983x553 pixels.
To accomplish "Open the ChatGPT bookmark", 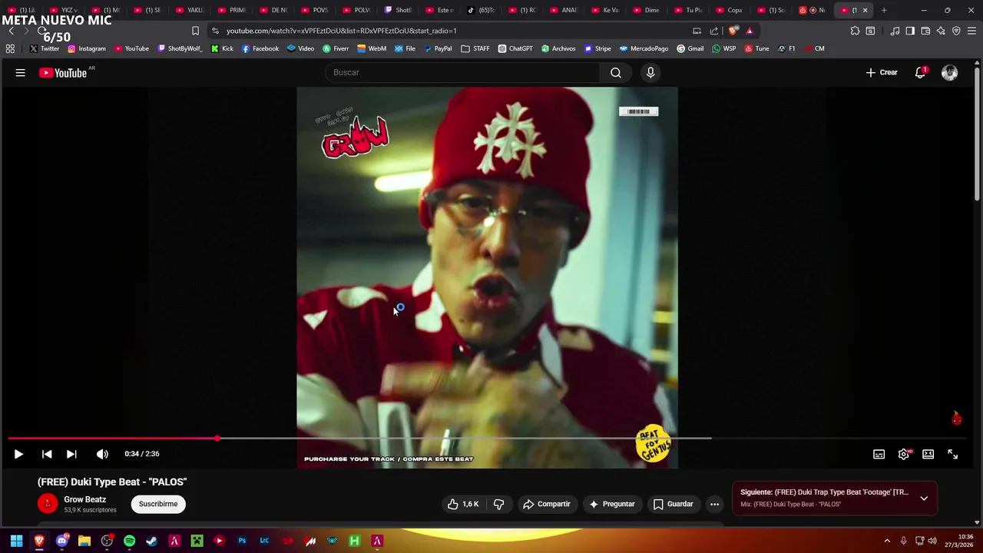I will (x=515, y=48).
